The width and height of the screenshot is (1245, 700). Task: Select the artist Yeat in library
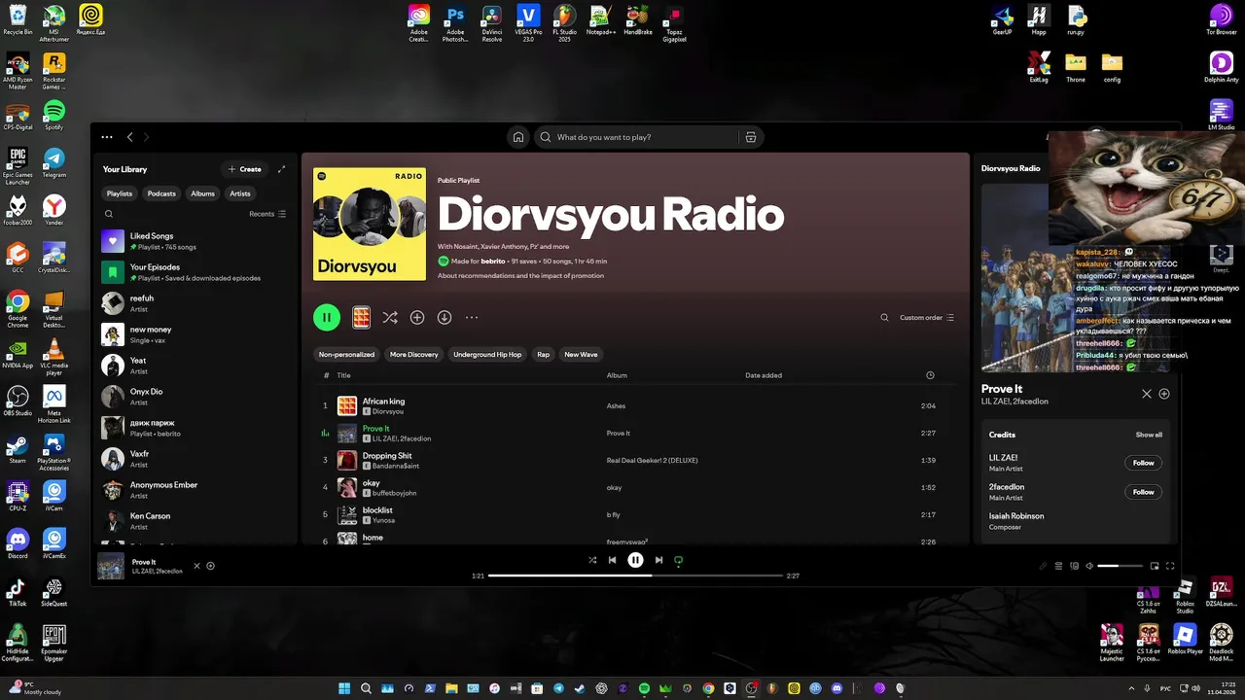198,366
